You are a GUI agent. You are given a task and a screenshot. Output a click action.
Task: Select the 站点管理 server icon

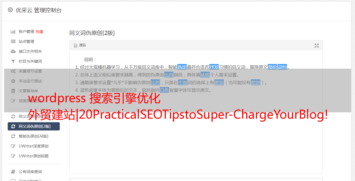click(13, 41)
